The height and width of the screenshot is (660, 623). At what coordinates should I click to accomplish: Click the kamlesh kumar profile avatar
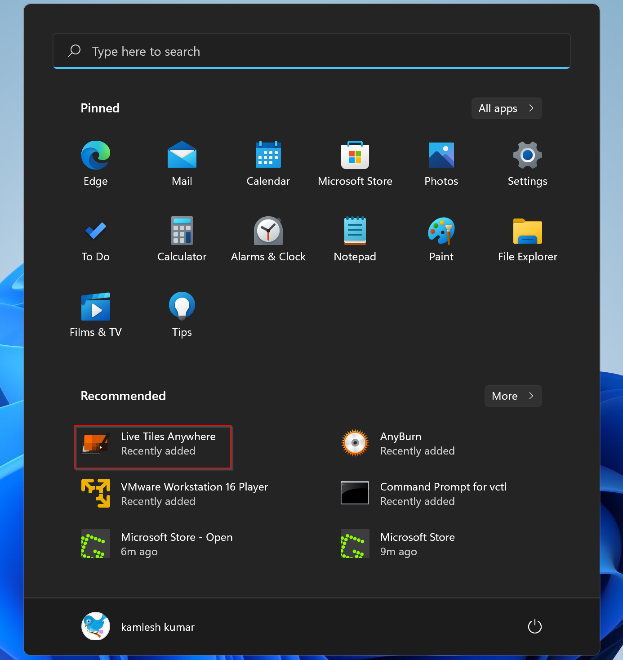coord(95,626)
